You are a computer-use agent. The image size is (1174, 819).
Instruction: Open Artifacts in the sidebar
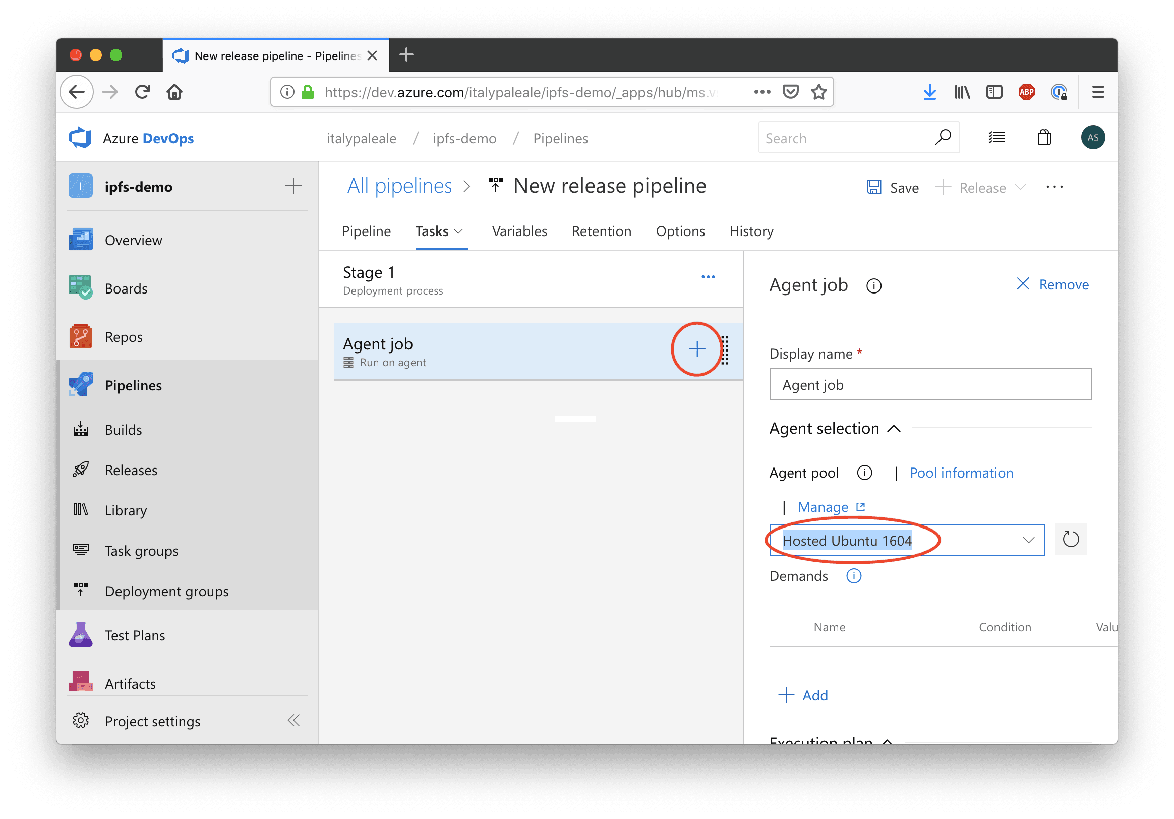point(187,683)
